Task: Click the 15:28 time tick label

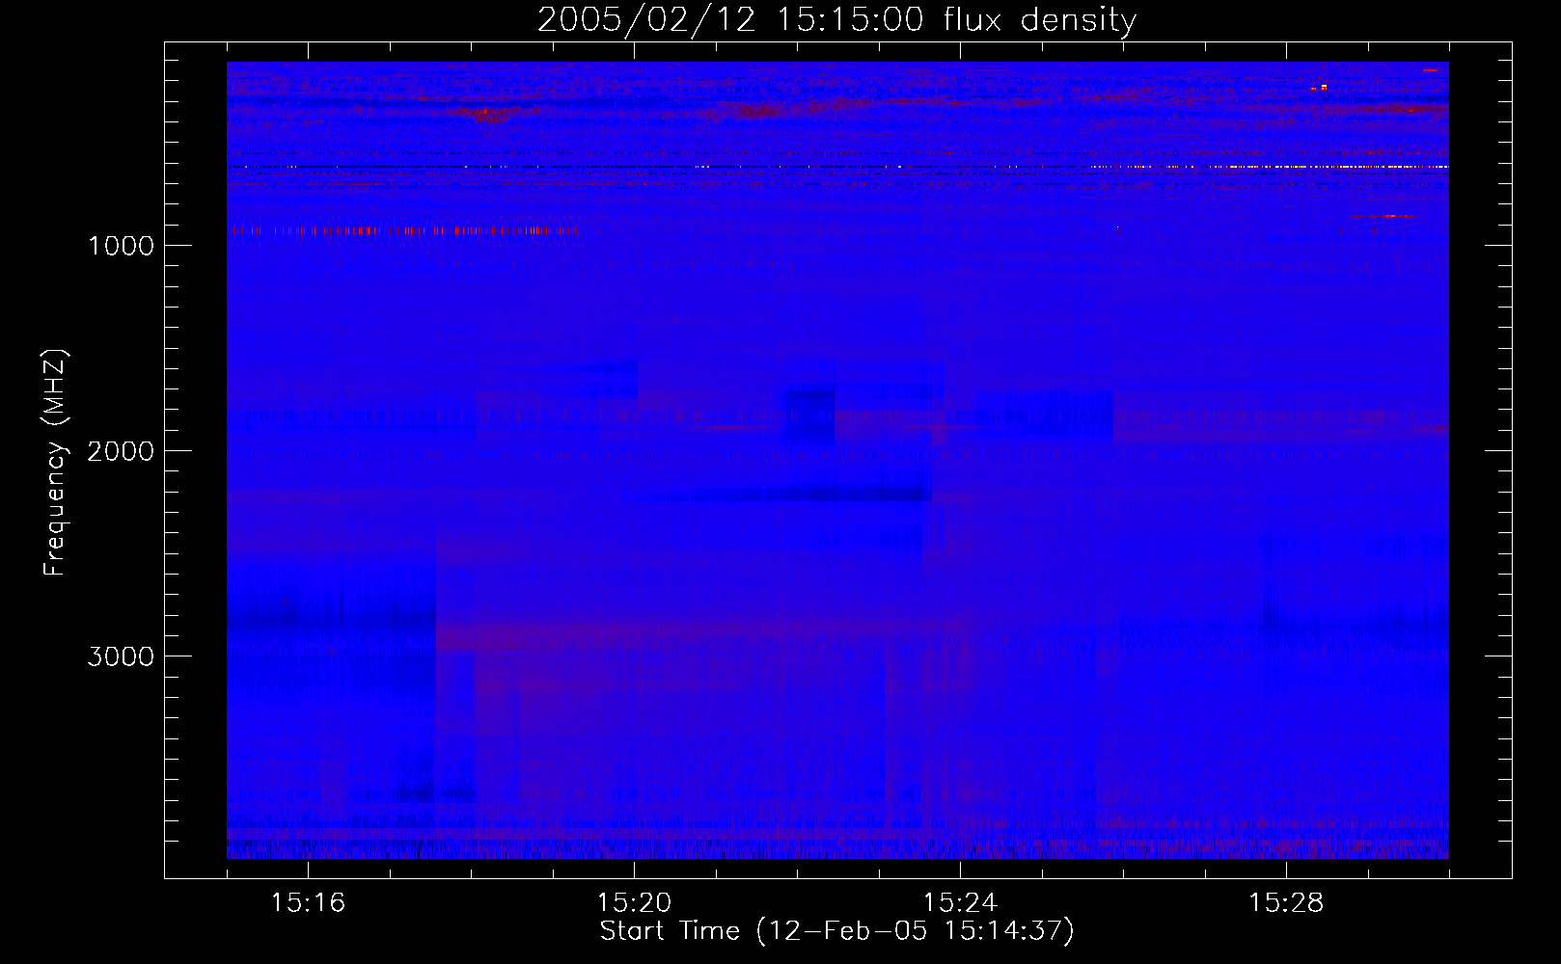Action: click(x=1286, y=903)
